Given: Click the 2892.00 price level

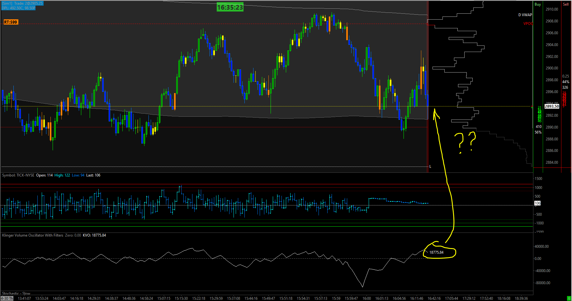Looking at the screenshot, I should click(552, 115).
